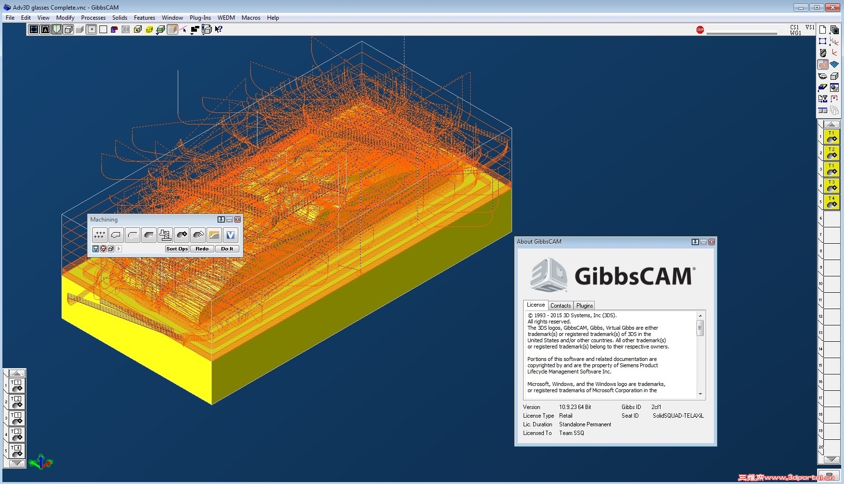844x484 pixels.
Task: Click the blank white square toolbar icon
Action: [103, 29]
